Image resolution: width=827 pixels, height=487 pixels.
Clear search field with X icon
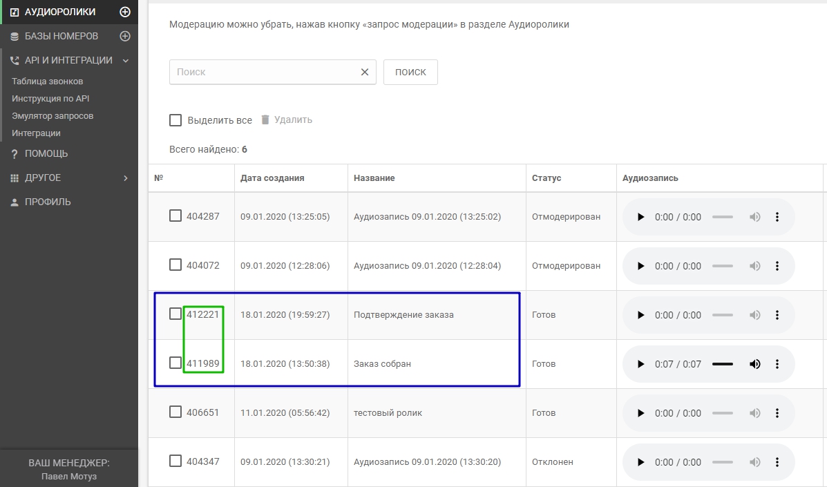pos(365,72)
